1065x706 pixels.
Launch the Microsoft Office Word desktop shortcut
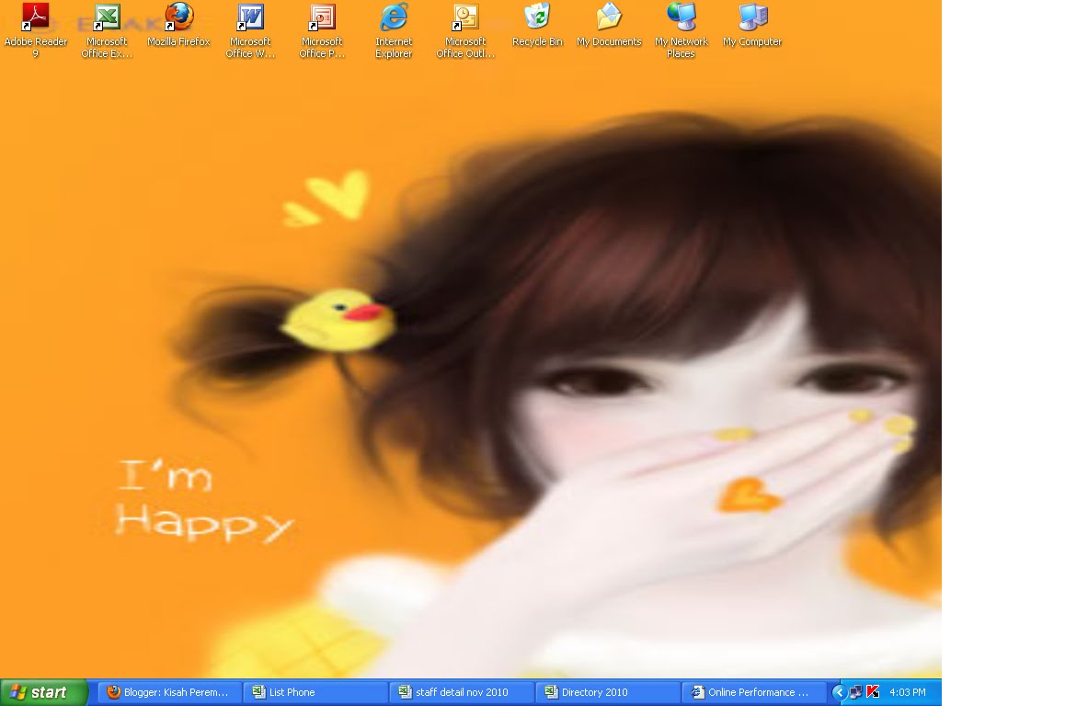pos(251,30)
